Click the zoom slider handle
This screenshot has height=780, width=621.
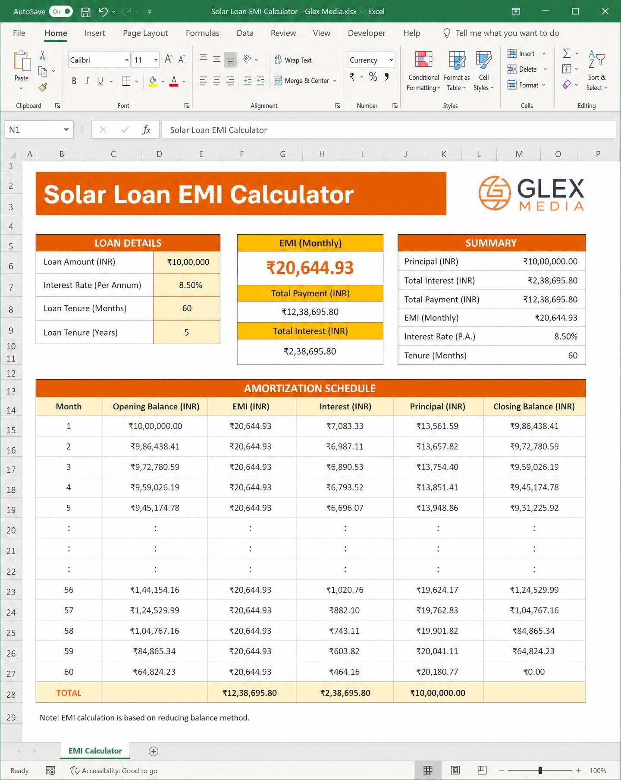click(x=540, y=770)
